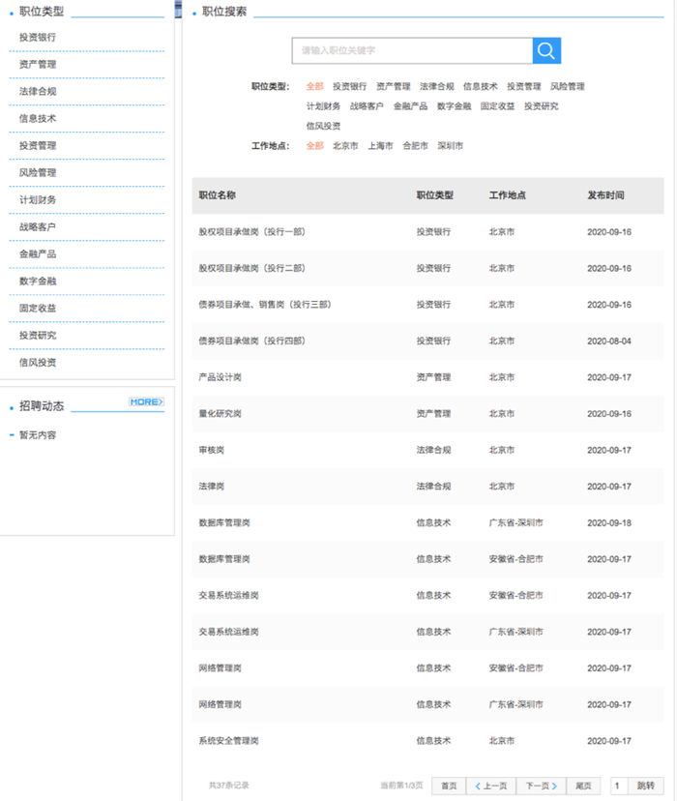Select 投资研究 in the sidebar list

pyautogui.click(x=38, y=335)
